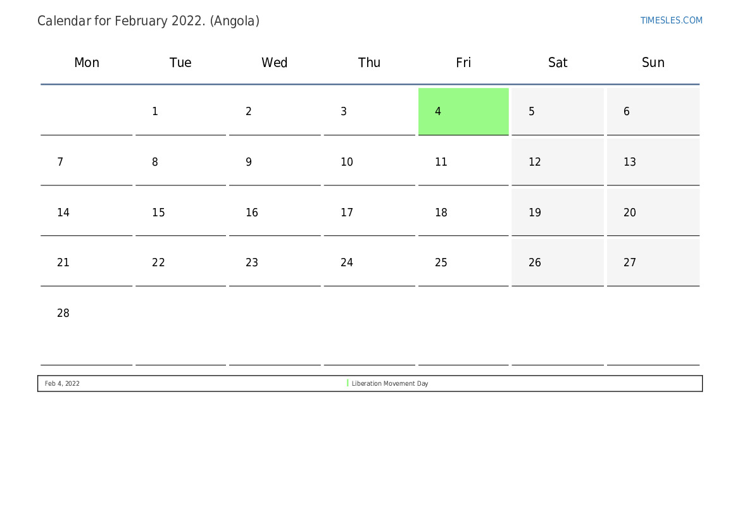
Task: Select Sunday day 6
Action: (x=653, y=111)
